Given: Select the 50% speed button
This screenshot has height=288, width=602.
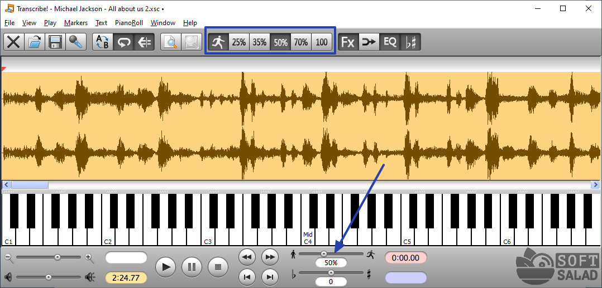Looking at the screenshot, I should pyautogui.click(x=280, y=42).
